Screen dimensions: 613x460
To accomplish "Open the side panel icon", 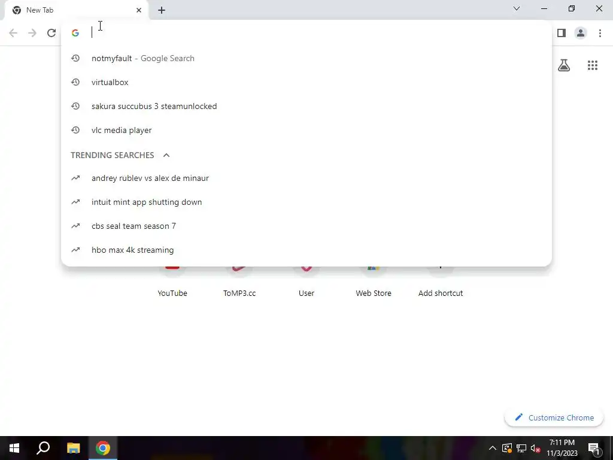I will point(562,33).
